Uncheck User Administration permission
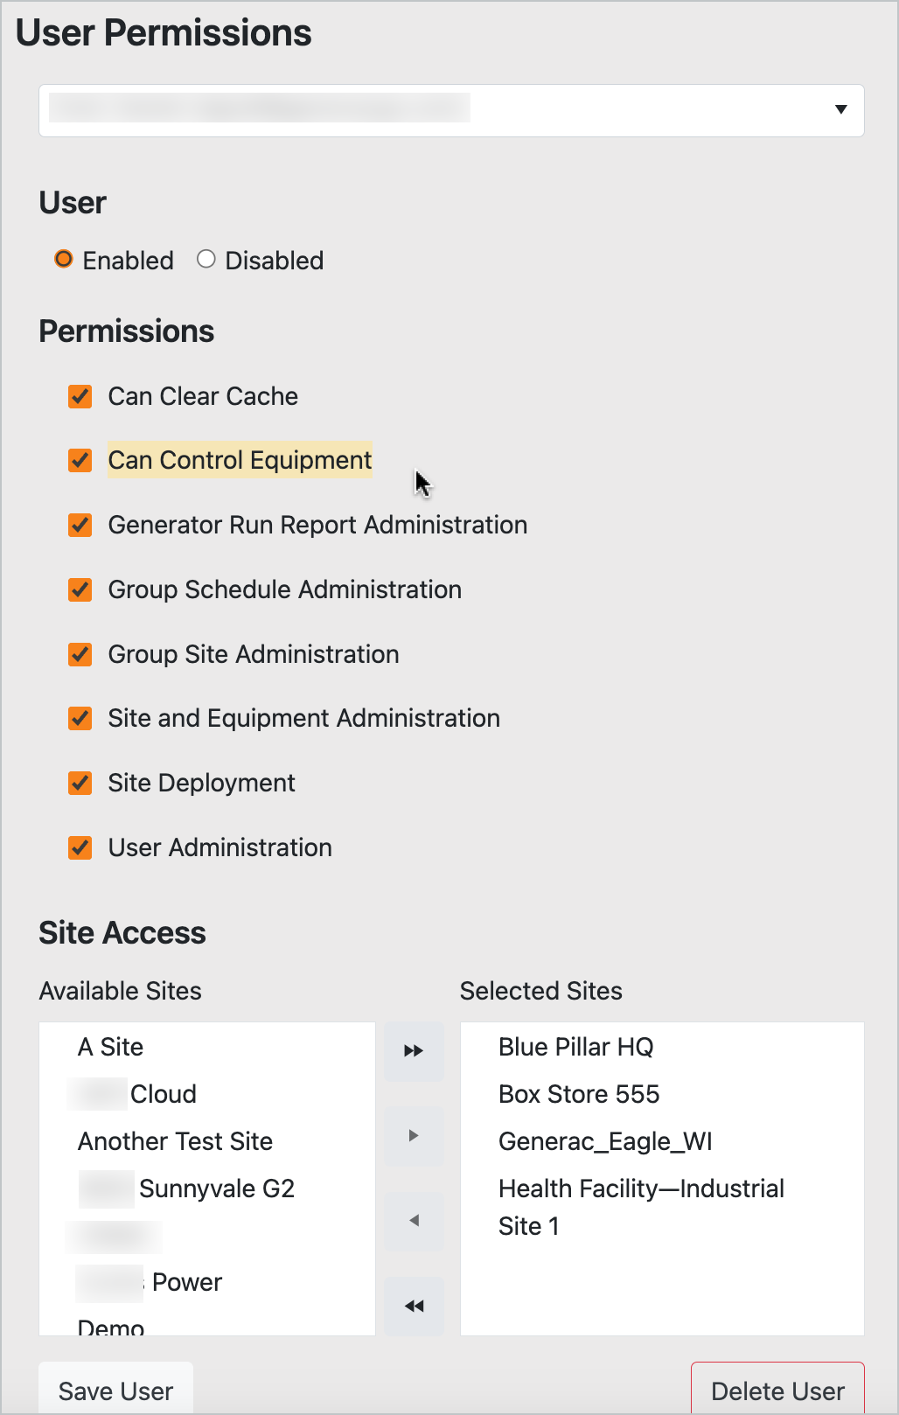Screen dimensions: 899x1415 (80, 847)
